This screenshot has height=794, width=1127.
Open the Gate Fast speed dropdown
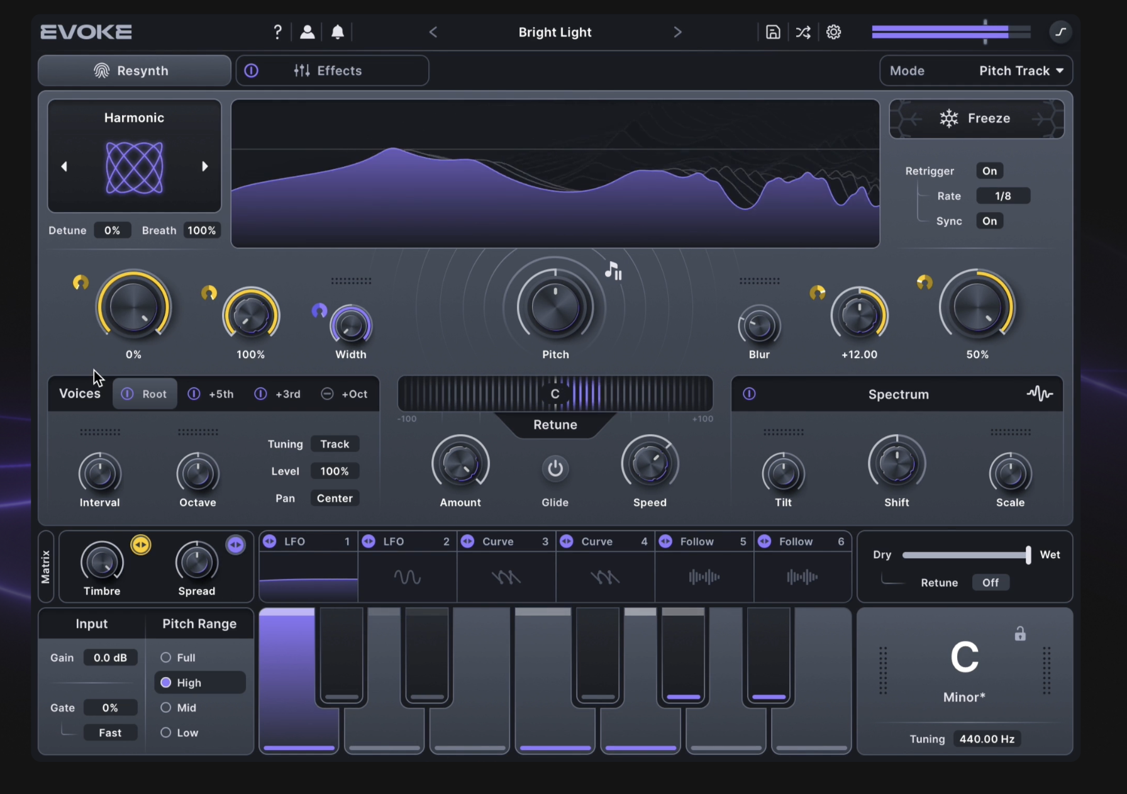coord(110,733)
